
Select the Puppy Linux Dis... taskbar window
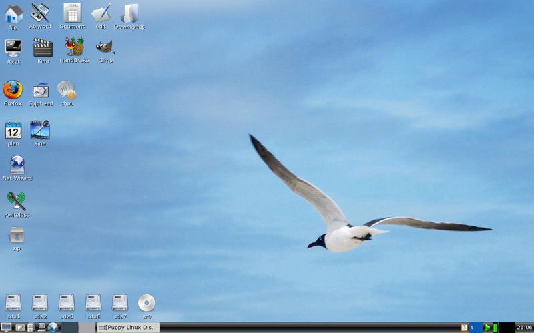(128, 328)
